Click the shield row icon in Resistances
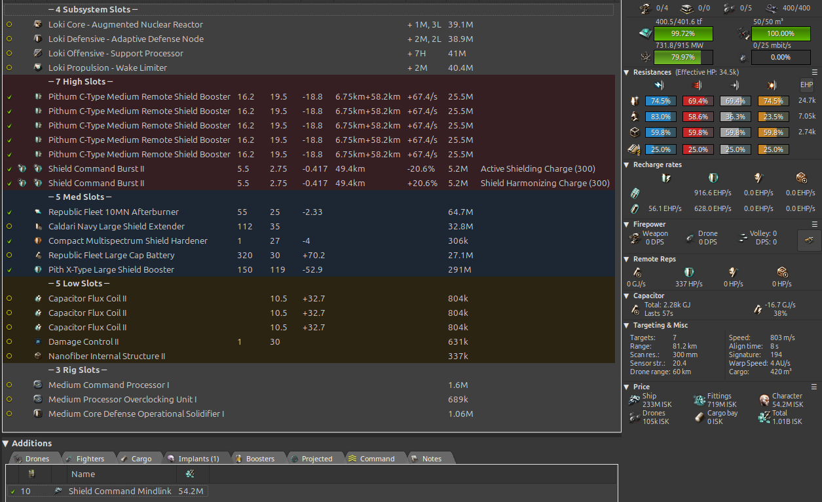This screenshot has width=822, height=502. pos(634,101)
